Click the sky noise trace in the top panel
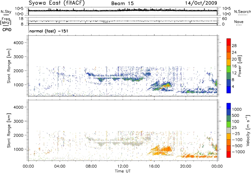251x173 pixels. click(123, 10)
